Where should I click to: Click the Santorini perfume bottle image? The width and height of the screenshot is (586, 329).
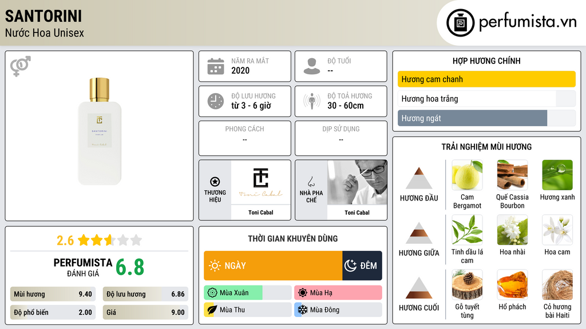point(100,131)
